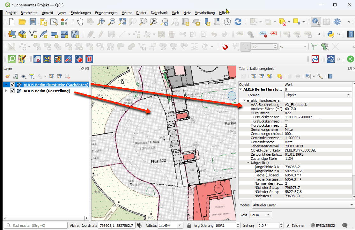Image resolution: width=355 pixels, height=230 pixels.
Task: Open the Verarbeitung menu
Action: 205,13
